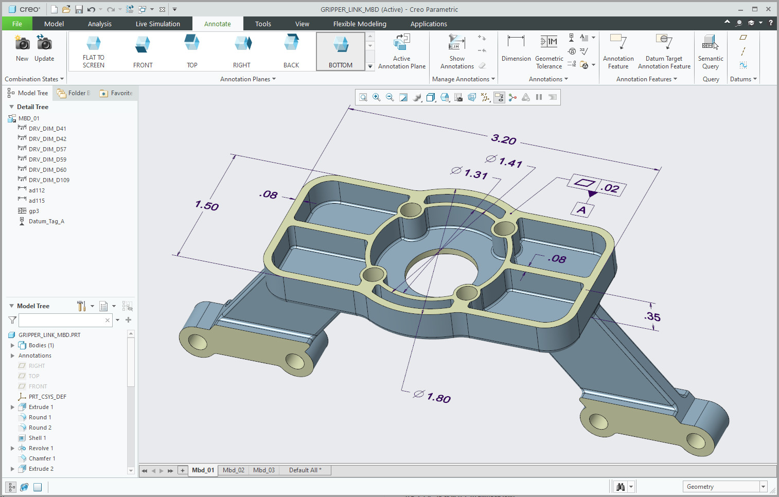Expand the Extrude 1 feature node
The width and height of the screenshot is (779, 497).
click(x=12, y=407)
